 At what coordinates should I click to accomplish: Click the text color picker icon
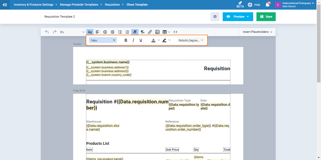(x=153, y=40)
